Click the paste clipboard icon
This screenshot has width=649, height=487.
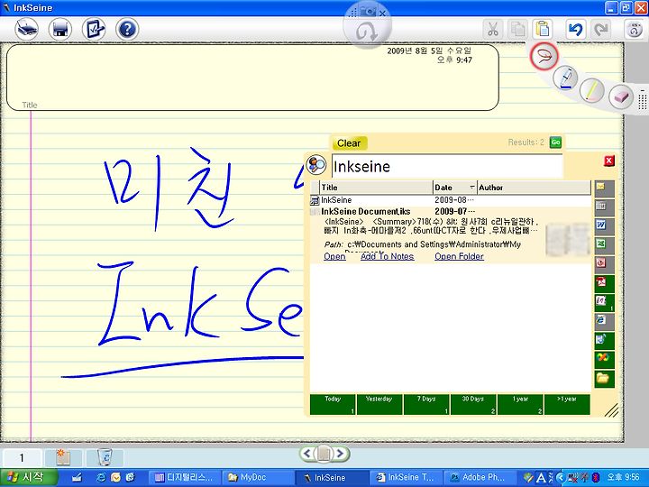coord(543,30)
